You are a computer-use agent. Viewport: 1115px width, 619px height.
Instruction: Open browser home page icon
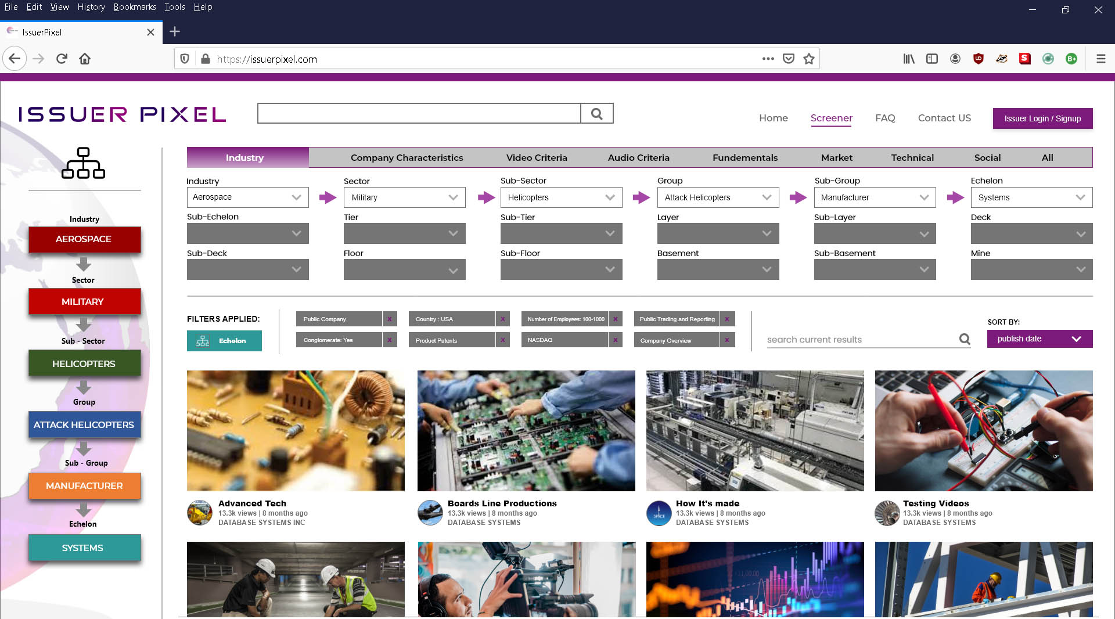85,59
